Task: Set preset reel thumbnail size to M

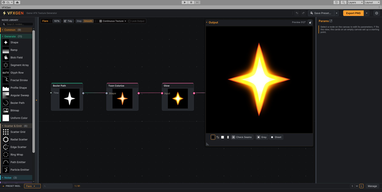Action: (x=357, y=186)
